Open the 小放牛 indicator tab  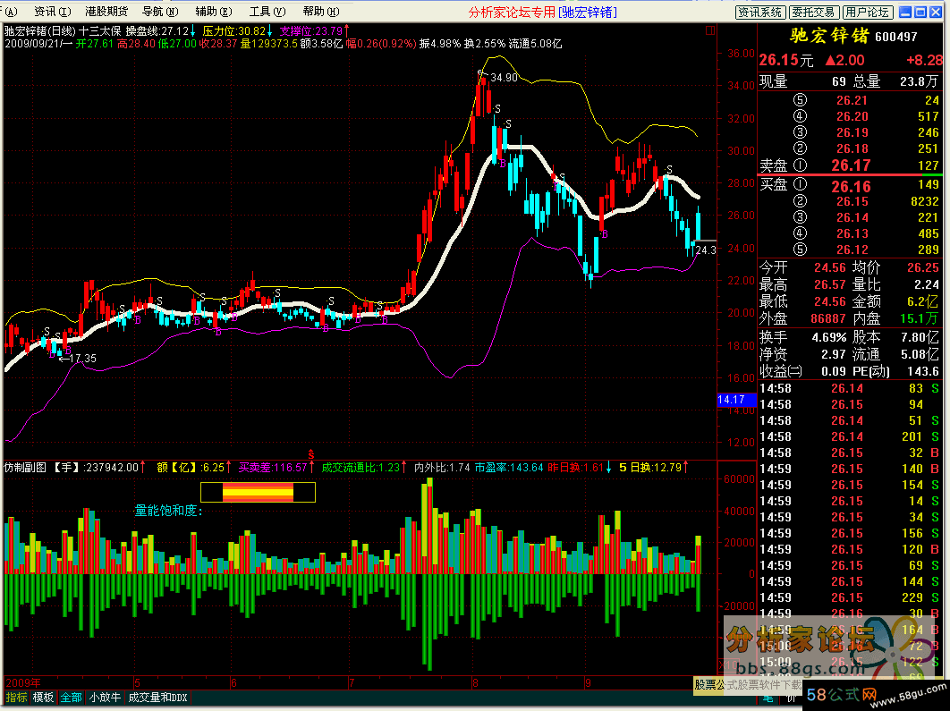click(x=105, y=698)
